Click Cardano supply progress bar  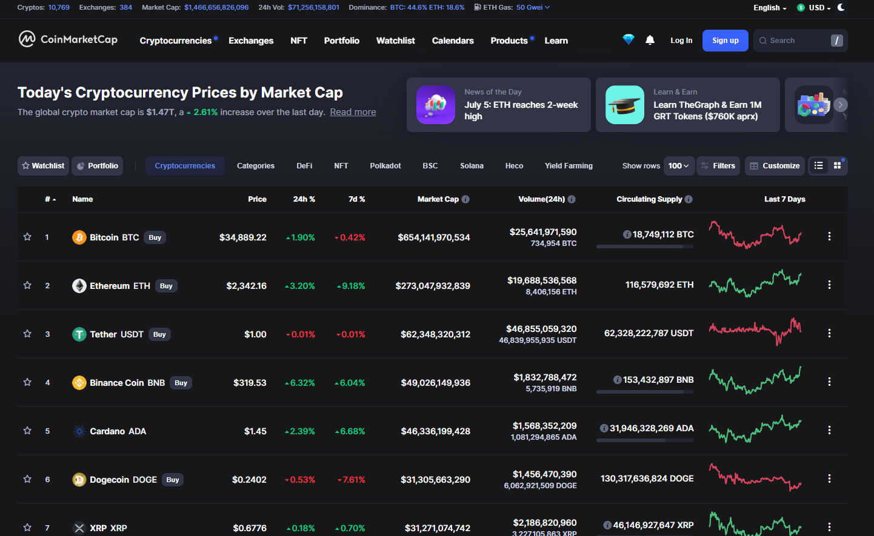(x=645, y=440)
